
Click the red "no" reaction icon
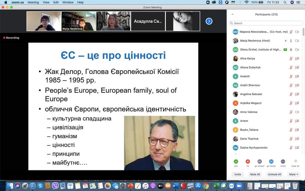(x=248, y=162)
